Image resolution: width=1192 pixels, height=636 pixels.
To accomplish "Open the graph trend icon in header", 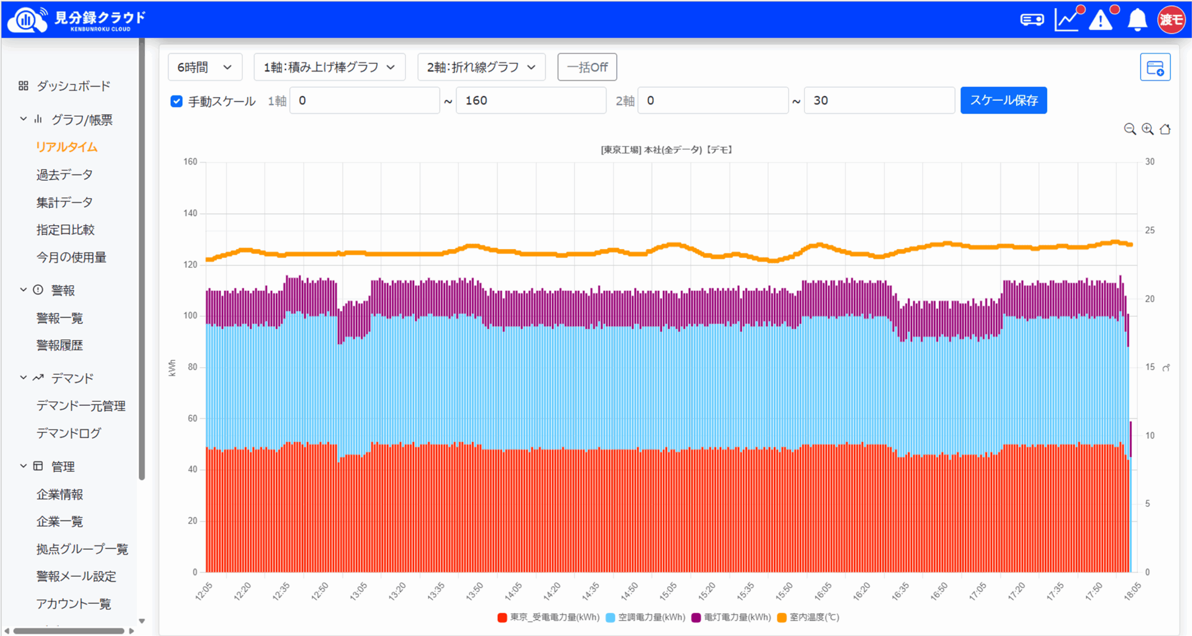I will [x=1067, y=20].
